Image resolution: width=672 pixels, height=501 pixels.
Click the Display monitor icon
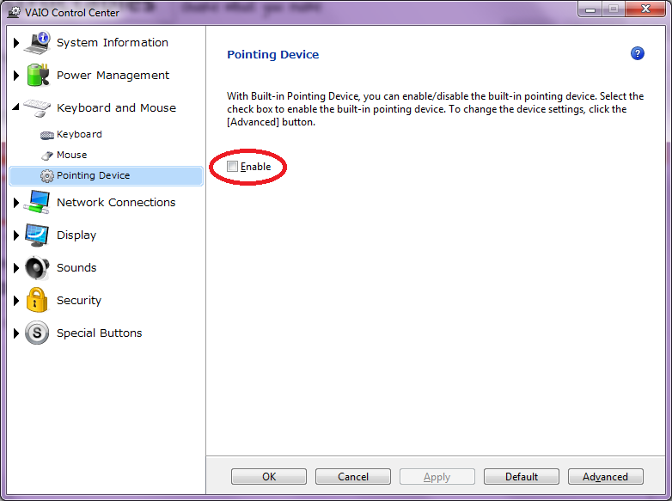tap(38, 235)
